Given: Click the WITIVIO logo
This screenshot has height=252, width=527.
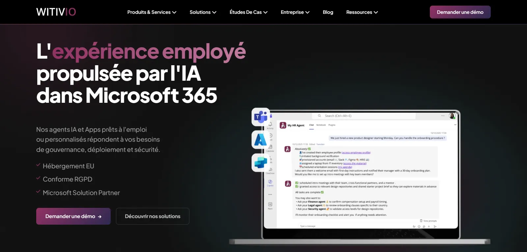Looking at the screenshot, I should [56, 12].
